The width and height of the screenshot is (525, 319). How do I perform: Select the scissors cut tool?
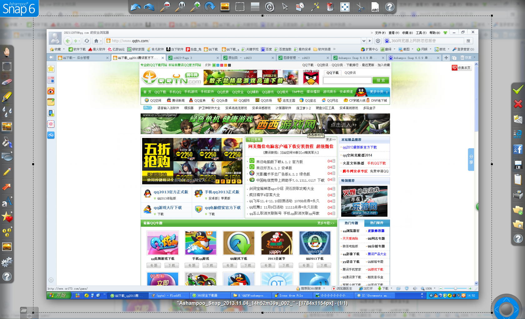pyautogui.click(x=360, y=7)
